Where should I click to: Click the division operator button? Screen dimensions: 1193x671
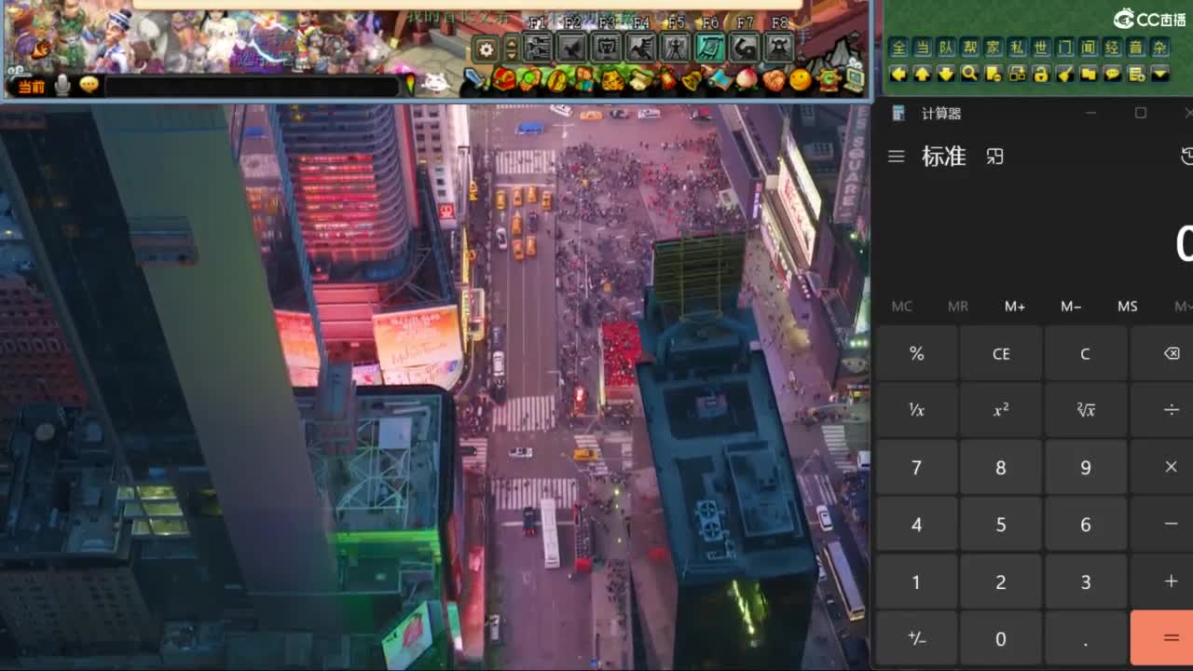click(x=1171, y=410)
